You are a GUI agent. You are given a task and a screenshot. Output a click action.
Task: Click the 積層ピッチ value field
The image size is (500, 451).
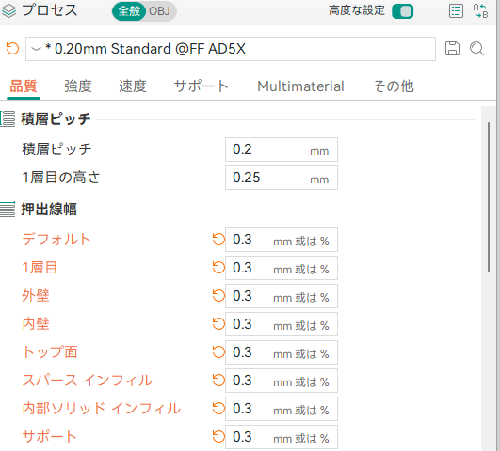pyautogui.click(x=282, y=149)
